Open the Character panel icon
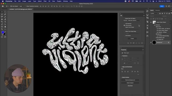The image size is (172, 96). [x=147, y=26]
